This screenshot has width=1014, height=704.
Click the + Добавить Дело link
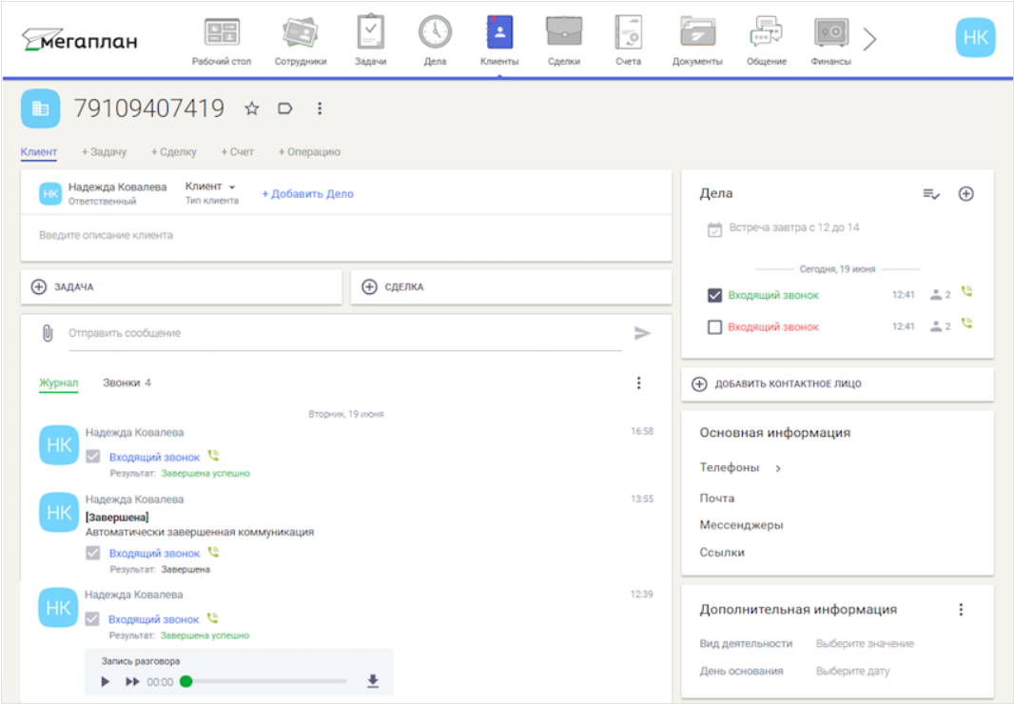pyautogui.click(x=307, y=194)
